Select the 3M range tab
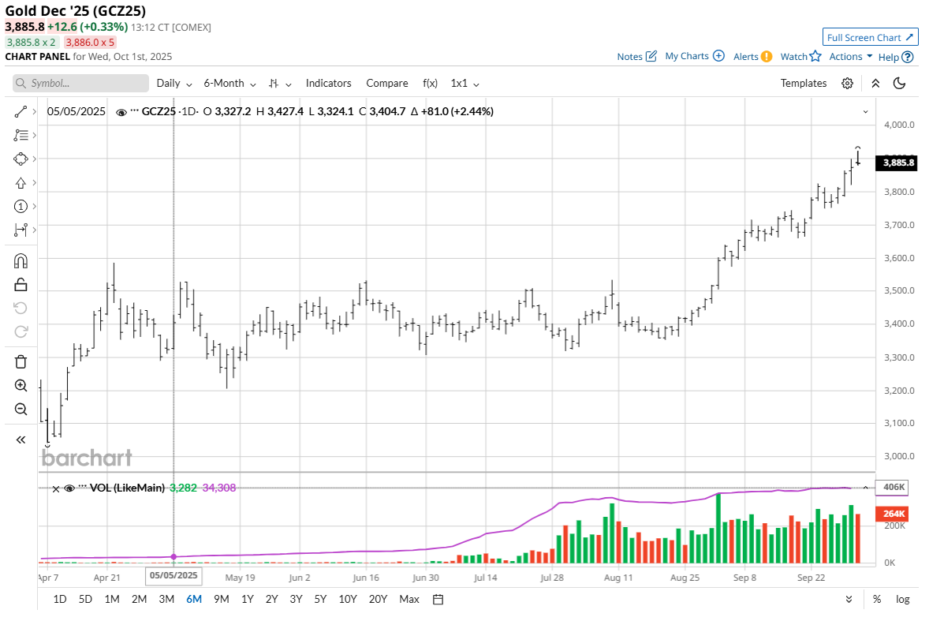This screenshot has width=944, height=621. pos(166,600)
